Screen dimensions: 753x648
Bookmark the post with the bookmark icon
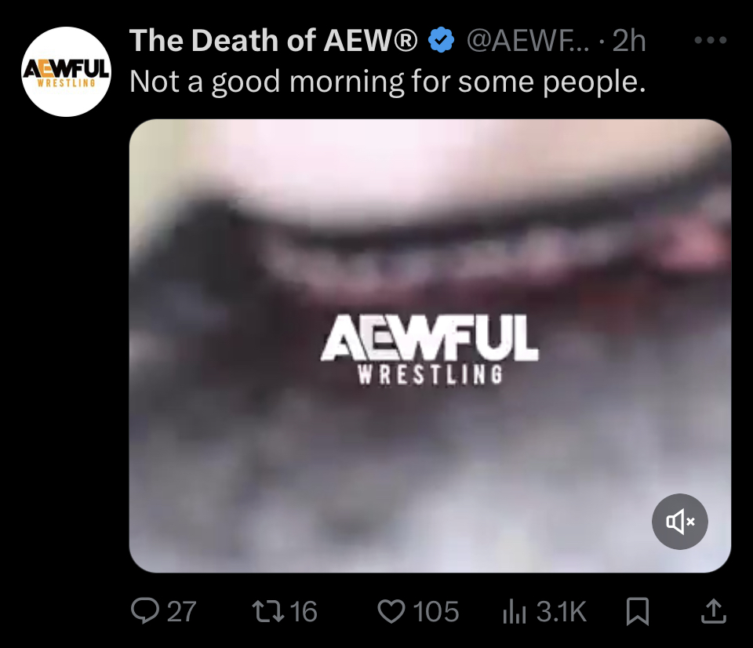click(x=638, y=611)
